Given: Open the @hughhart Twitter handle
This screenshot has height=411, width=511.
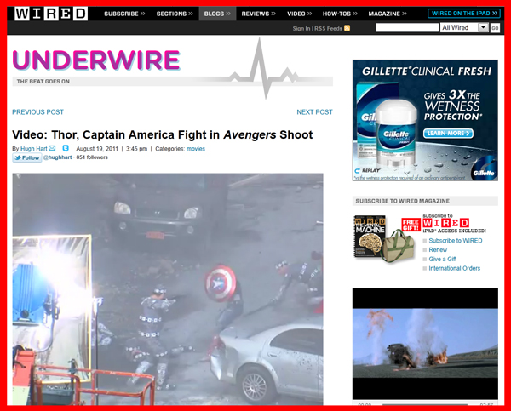Looking at the screenshot, I should click(57, 157).
